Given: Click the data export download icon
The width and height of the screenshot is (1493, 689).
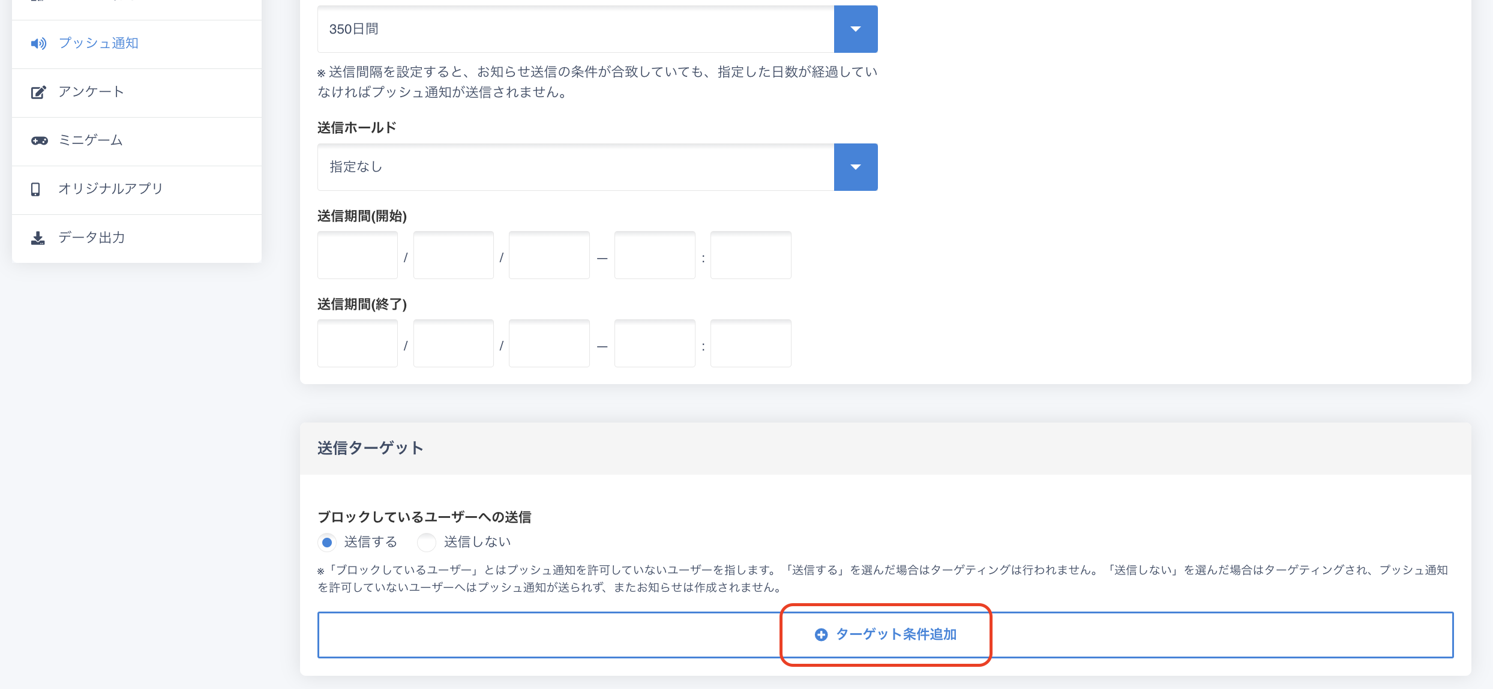Looking at the screenshot, I should 38,238.
